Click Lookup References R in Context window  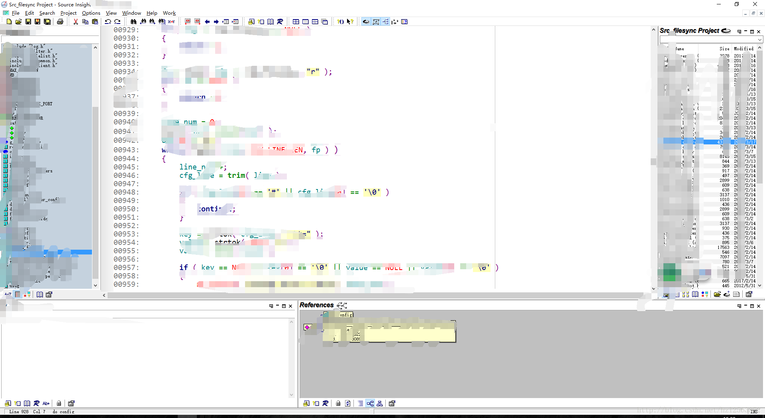[37, 403]
